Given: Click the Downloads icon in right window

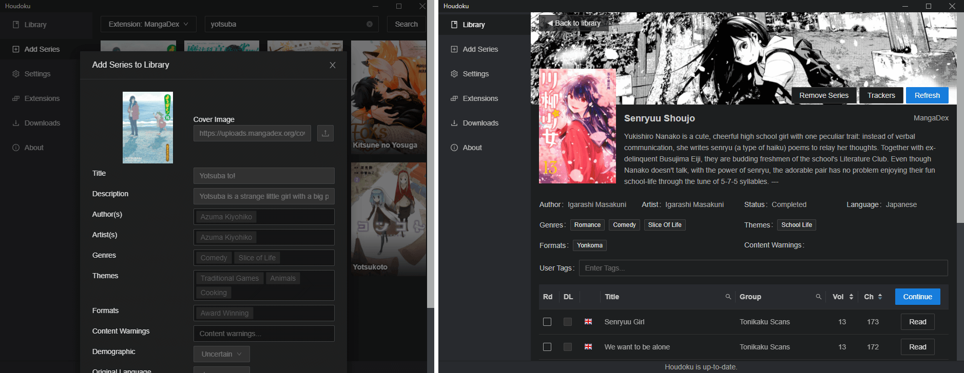Looking at the screenshot, I should pos(454,123).
